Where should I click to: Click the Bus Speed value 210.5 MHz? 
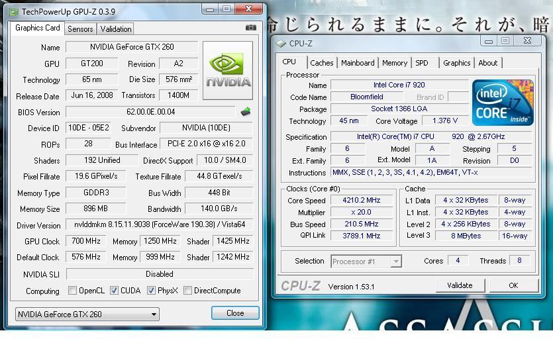[x=362, y=224]
